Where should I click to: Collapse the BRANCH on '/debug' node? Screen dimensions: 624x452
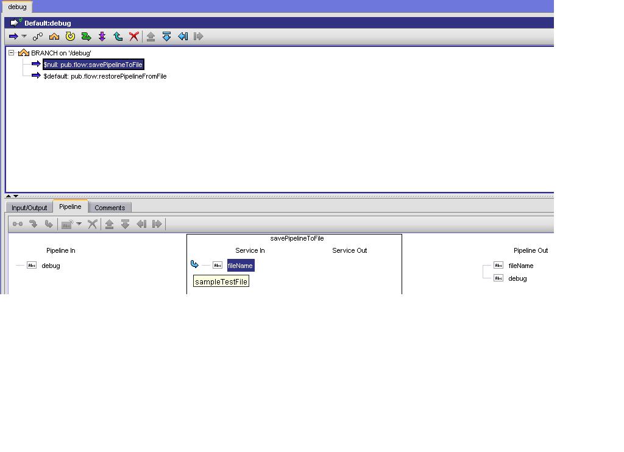tap(12, 52)
